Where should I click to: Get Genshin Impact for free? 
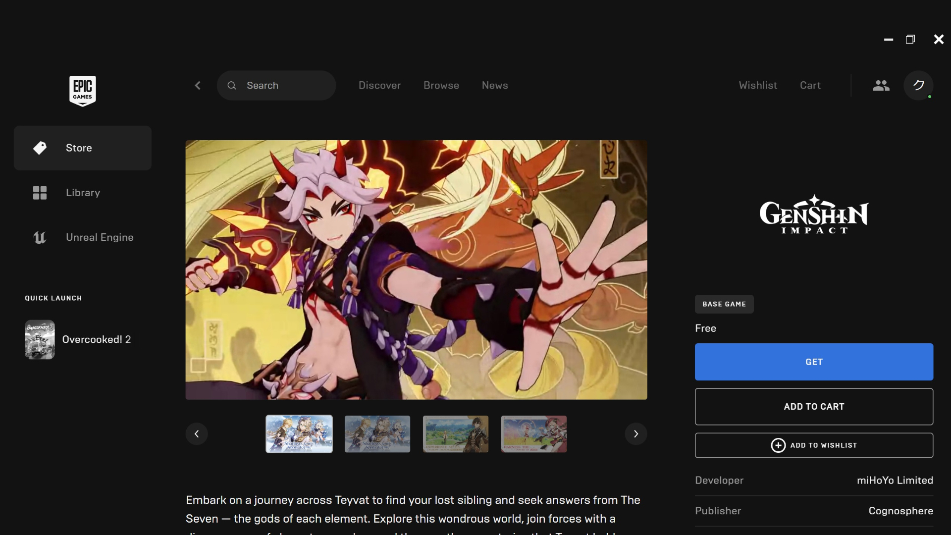click(x=813, y=362)
